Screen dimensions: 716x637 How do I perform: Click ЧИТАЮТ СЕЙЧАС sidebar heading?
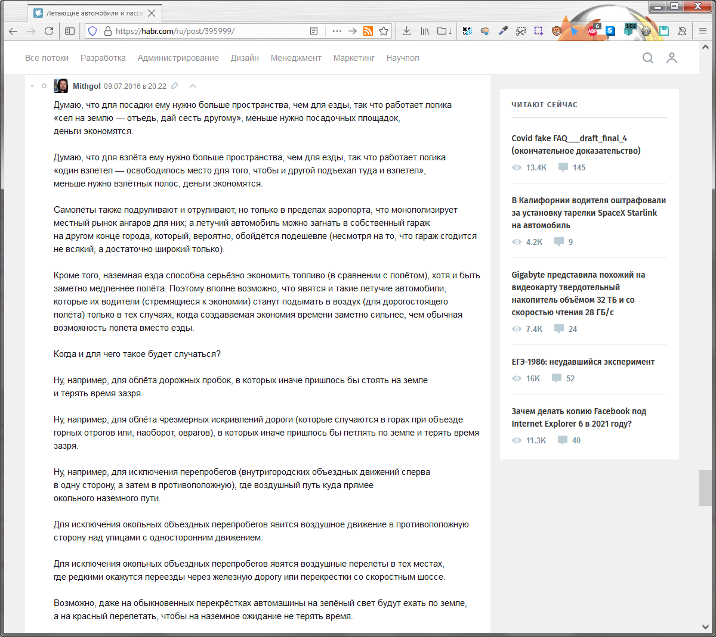pyautogui.click(x=544, y=104)
